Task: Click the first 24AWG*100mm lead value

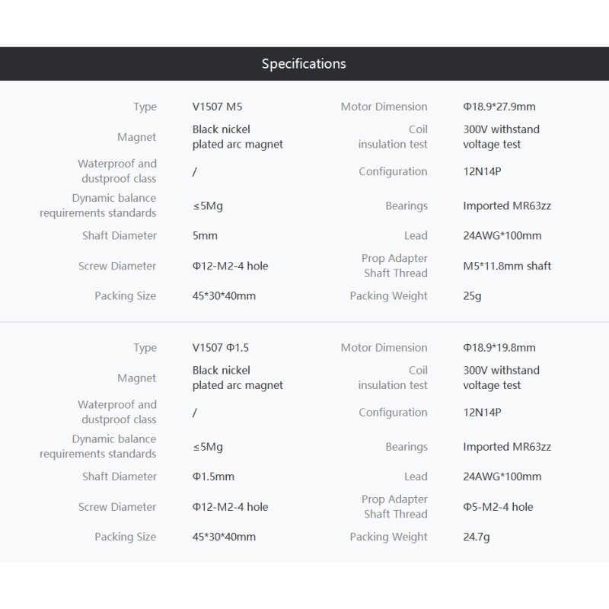Action: 502,235
